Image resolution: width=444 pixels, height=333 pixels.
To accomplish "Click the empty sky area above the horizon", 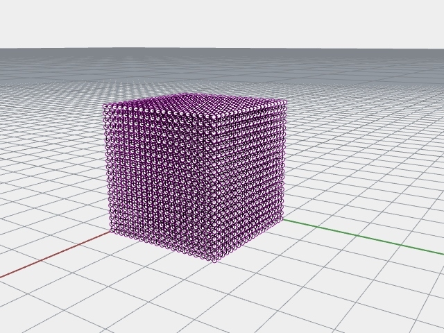I will [222, 24].
